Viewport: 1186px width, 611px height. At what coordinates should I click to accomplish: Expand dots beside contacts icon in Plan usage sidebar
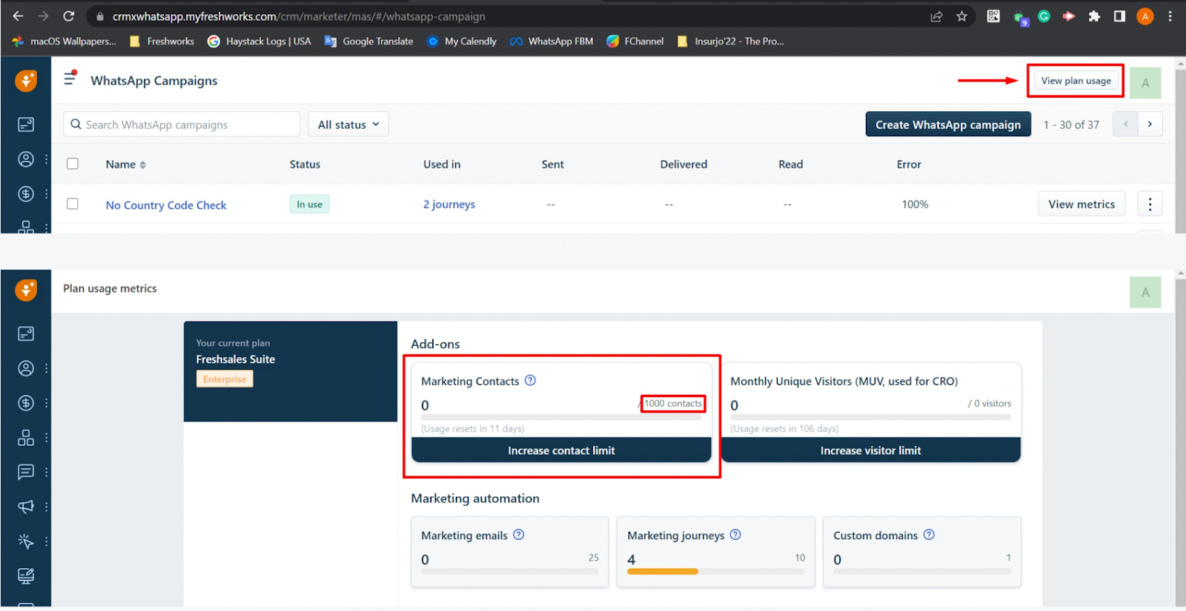(46, 368)
